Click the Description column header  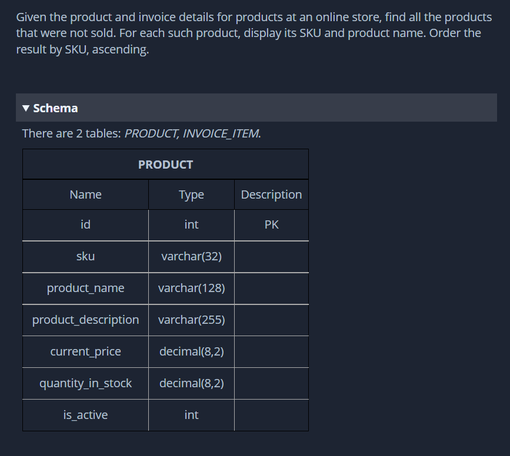click(x=271, y=194)
